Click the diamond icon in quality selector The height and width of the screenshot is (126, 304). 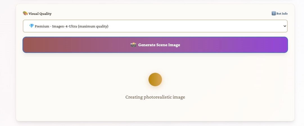click(31, 26)
